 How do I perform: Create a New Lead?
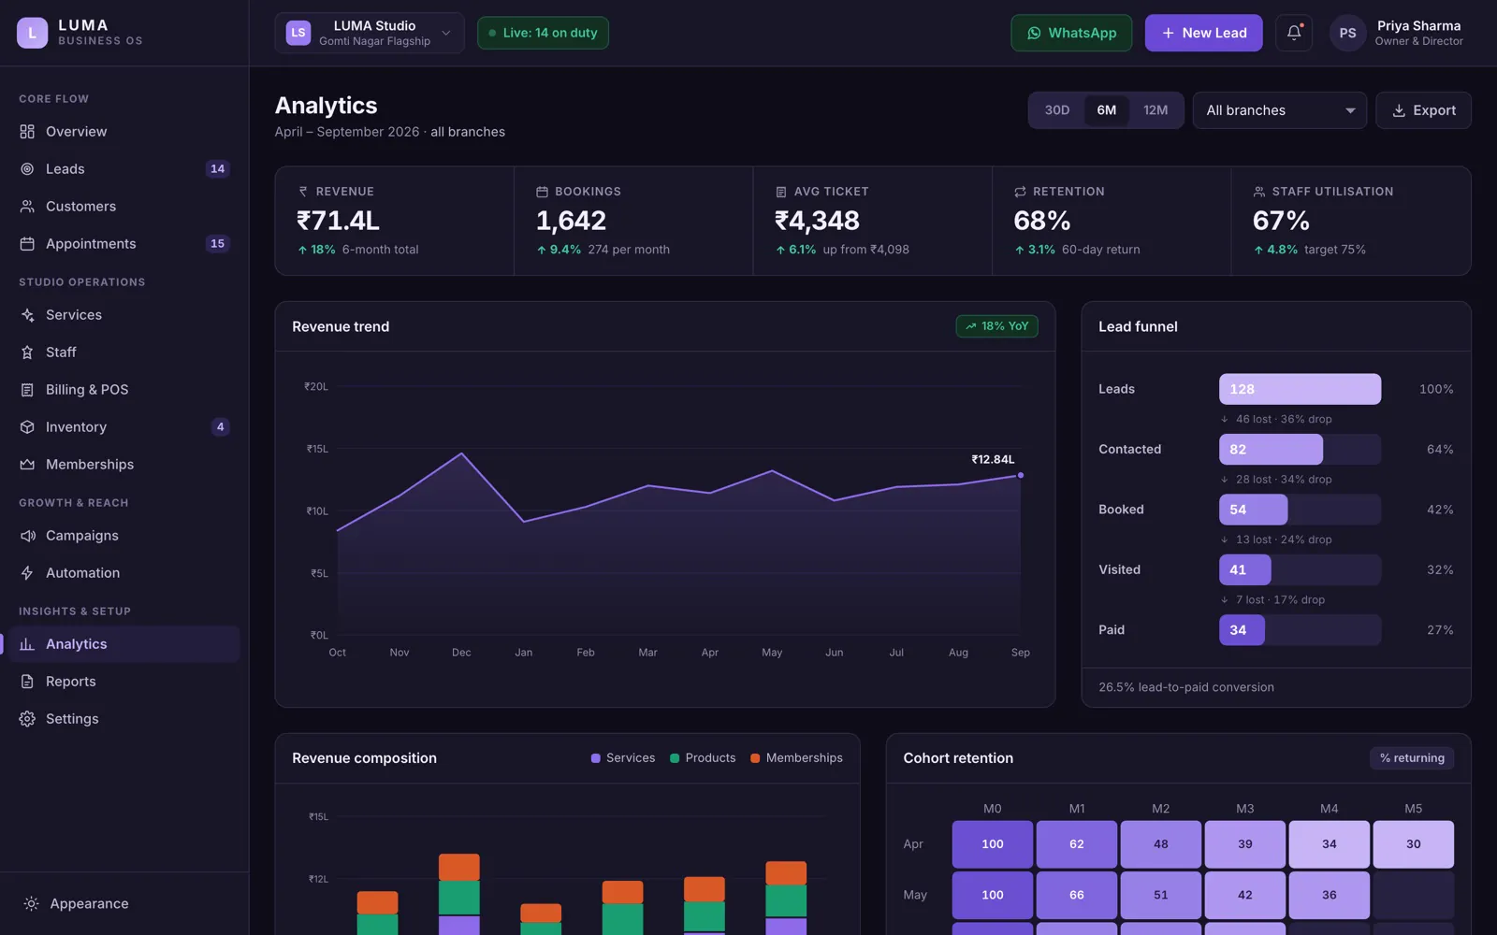(x=1203, y=33)
